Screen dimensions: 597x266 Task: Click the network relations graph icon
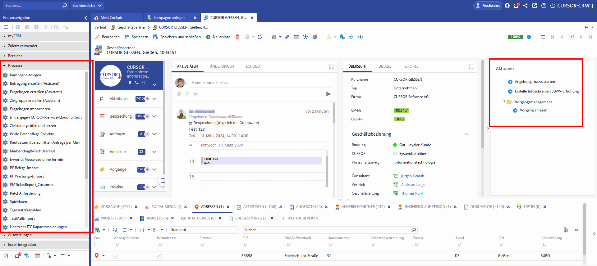point(305,37)
